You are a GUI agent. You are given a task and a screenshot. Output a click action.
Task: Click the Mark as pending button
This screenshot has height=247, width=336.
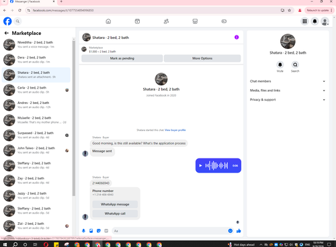click(122, 58)
